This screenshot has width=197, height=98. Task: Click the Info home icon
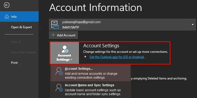(x=7, y=17)
